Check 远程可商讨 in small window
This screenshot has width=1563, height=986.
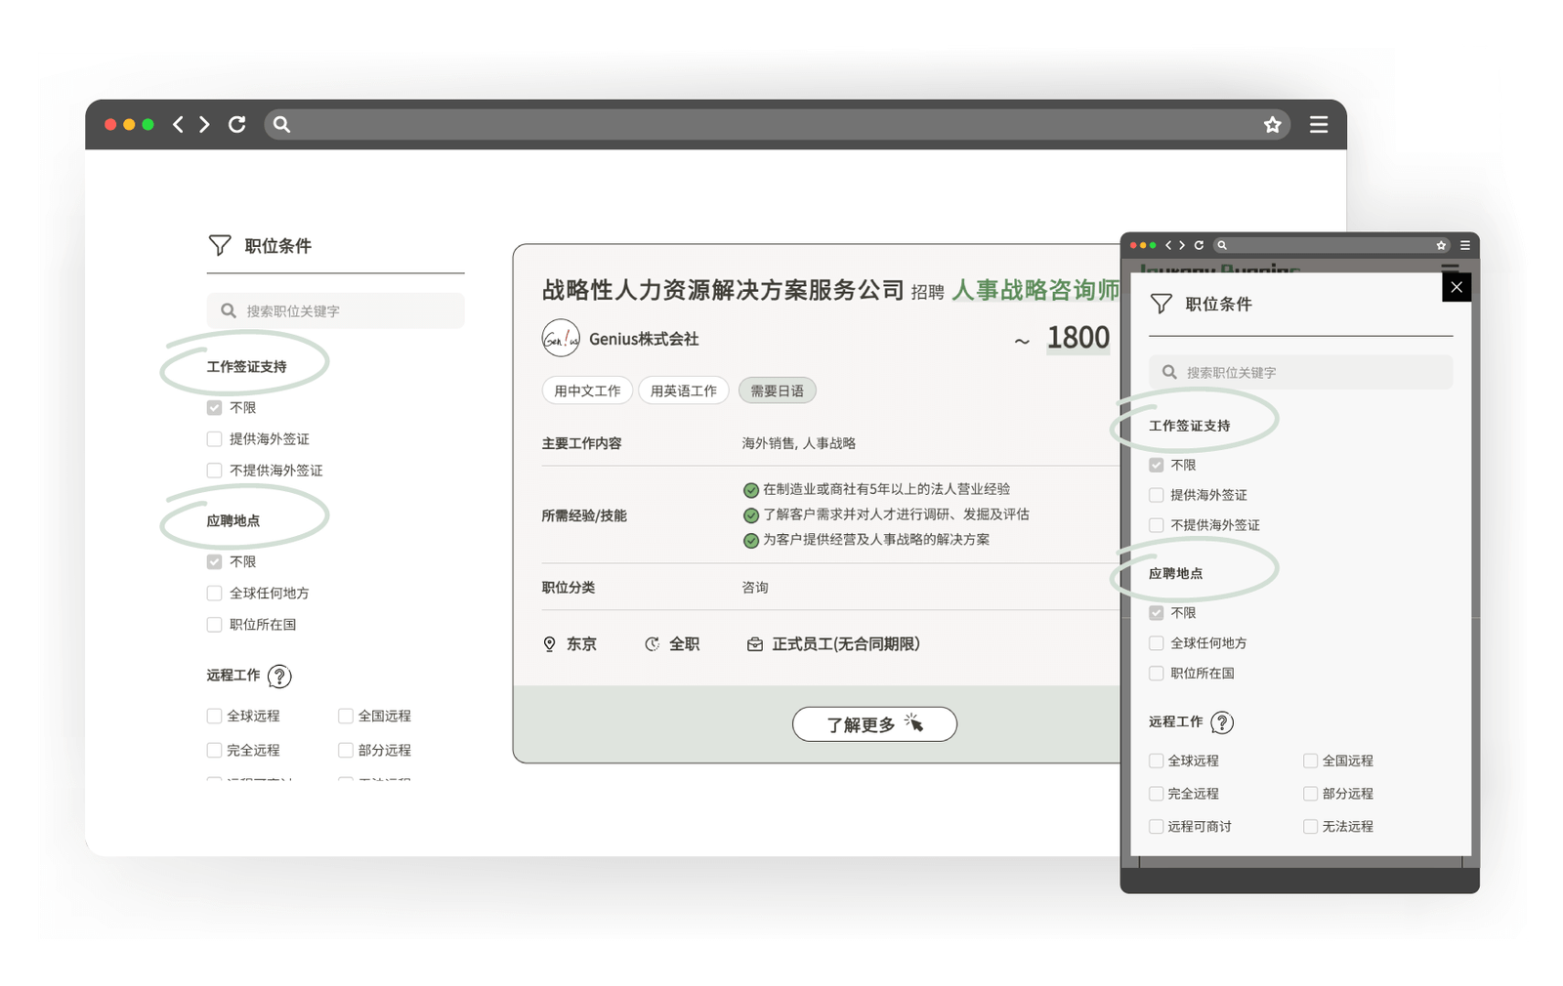1157,827
